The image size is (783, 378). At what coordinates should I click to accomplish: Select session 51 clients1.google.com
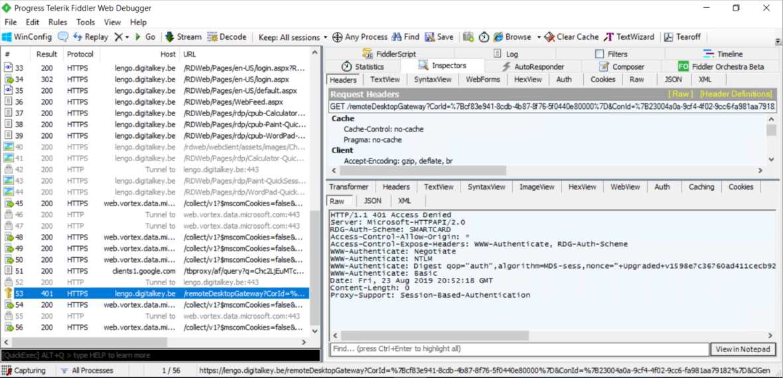click(155, 271)
